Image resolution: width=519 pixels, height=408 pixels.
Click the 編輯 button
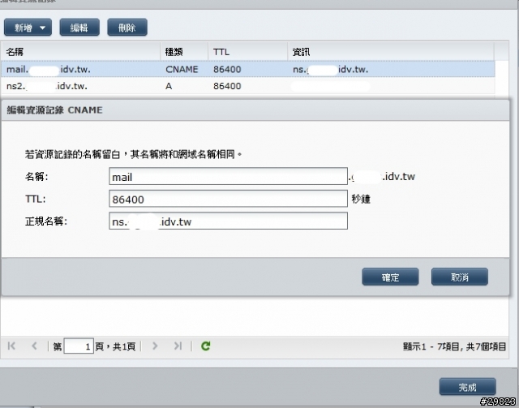click(79, 27)
